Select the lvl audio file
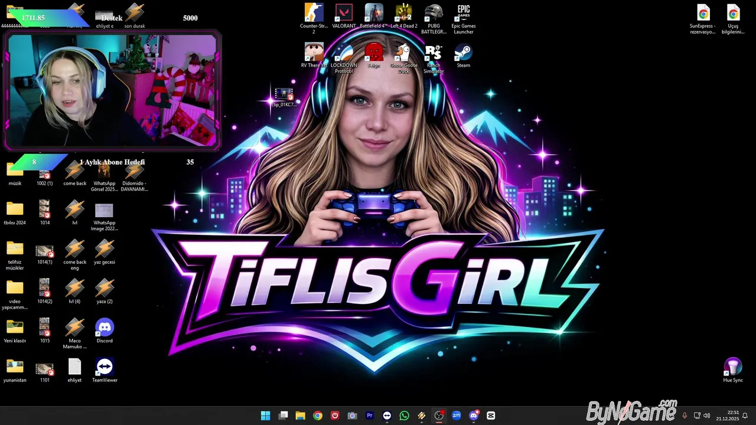 (74, 212)
